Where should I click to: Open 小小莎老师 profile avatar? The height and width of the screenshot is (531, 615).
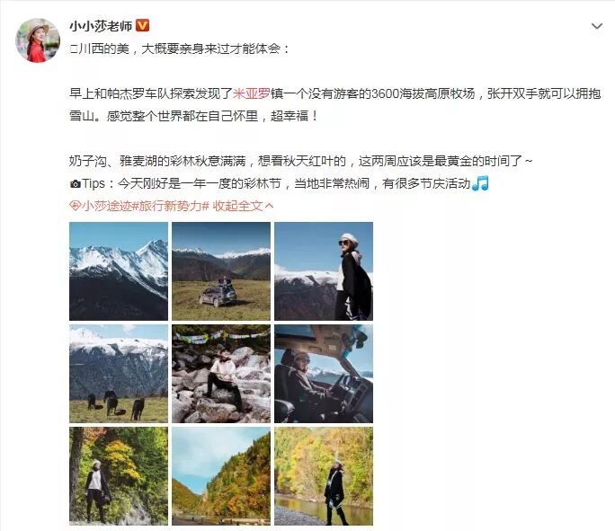(x=38, y=40)
